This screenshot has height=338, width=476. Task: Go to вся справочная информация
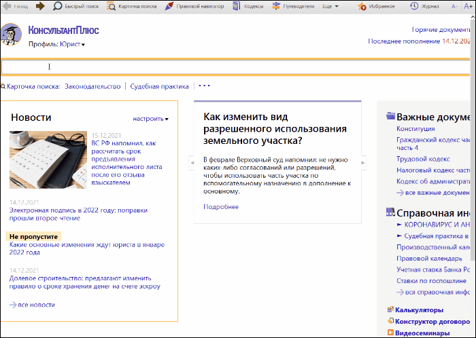[x=433, y=293]
